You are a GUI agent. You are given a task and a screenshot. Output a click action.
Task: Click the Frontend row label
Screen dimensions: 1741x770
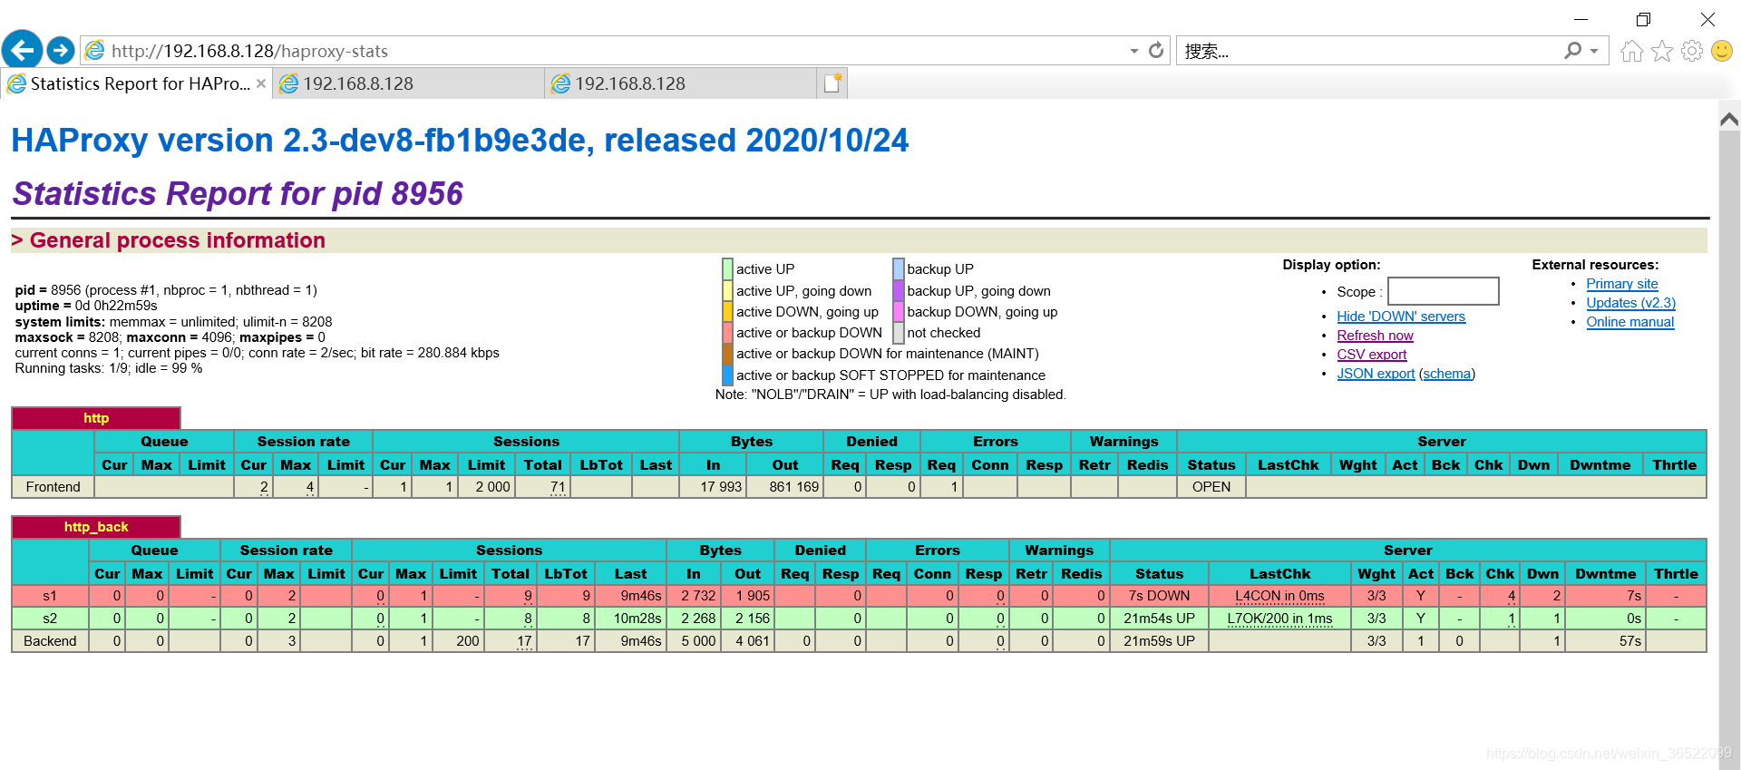point(53,487)
